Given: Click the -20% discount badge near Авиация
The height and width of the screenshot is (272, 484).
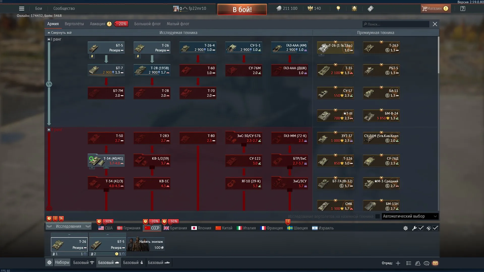Looking at the screenshot, I should coord(121,24).
